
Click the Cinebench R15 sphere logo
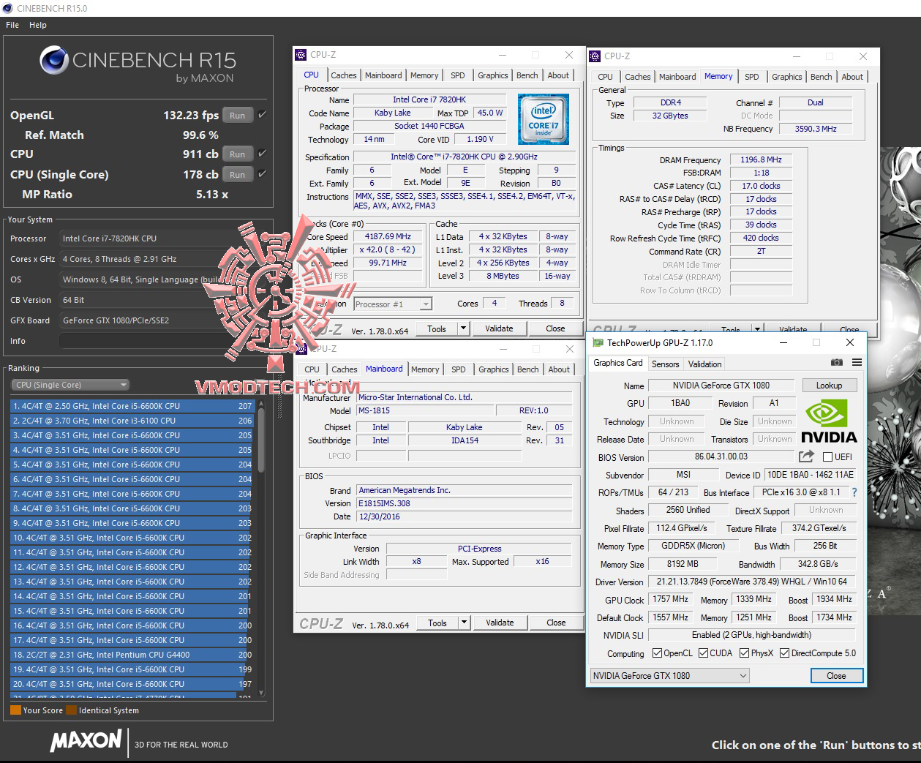(54, 61)
